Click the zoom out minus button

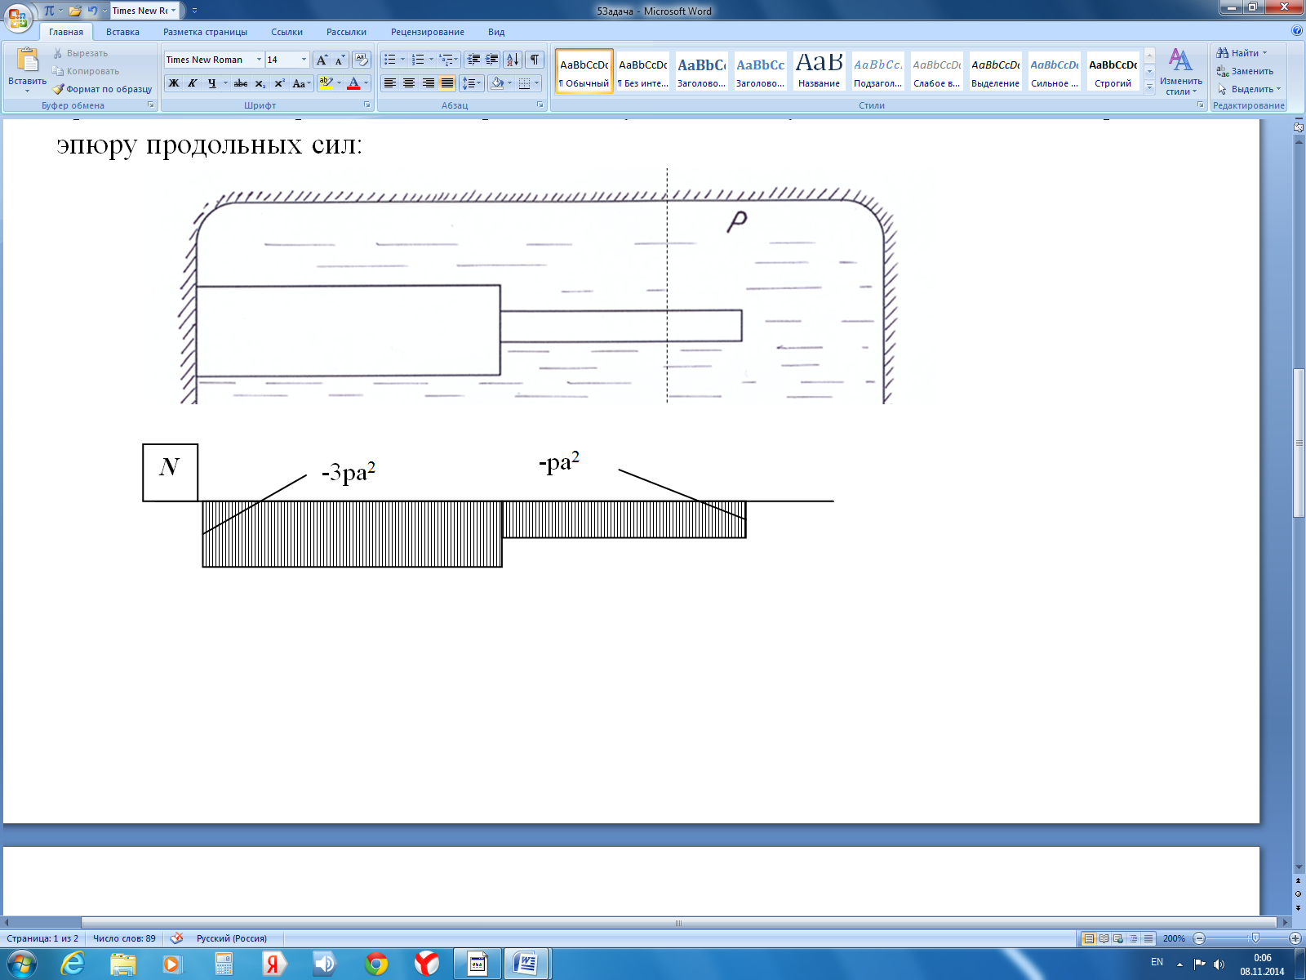pyautogui.click(x=1199, y=938)
